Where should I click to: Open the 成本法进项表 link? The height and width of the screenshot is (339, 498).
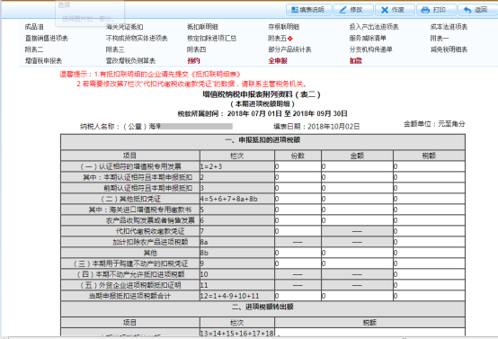tap(449, 27)
